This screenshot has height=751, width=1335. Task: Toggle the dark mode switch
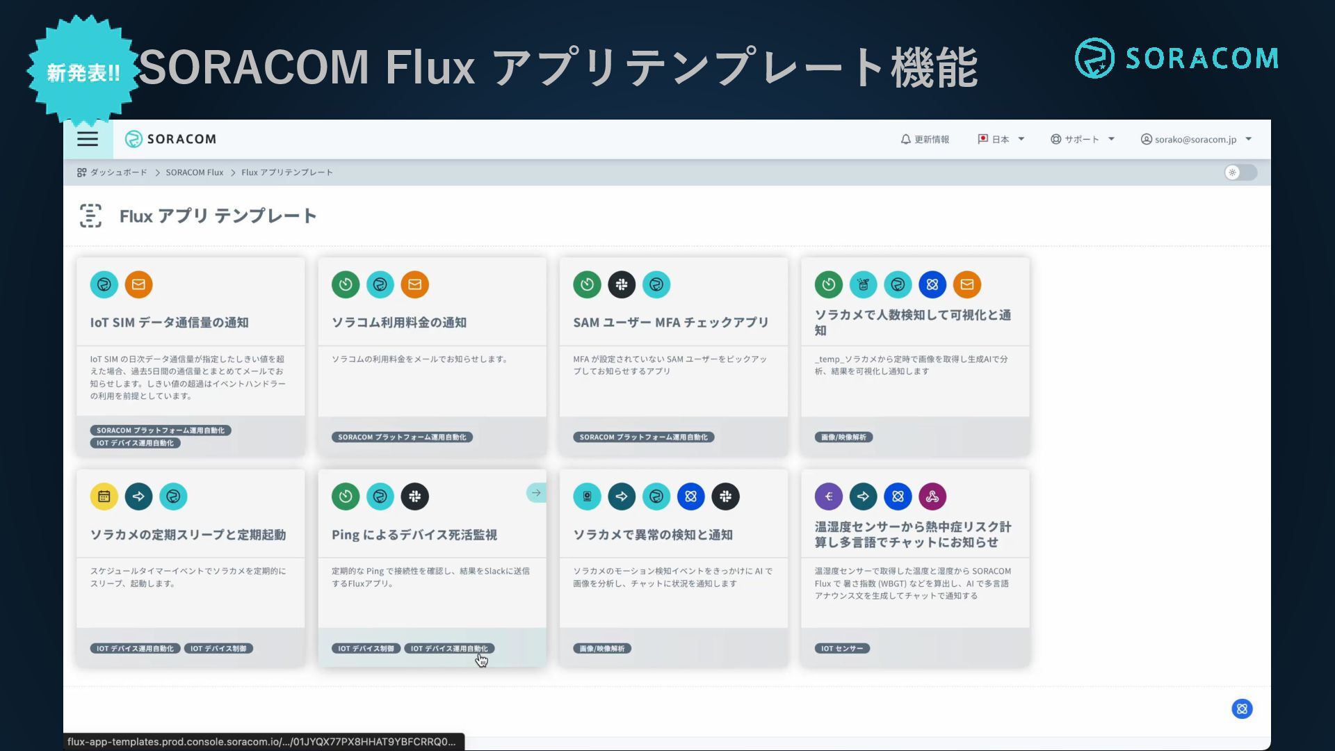tap(1240, 172)
